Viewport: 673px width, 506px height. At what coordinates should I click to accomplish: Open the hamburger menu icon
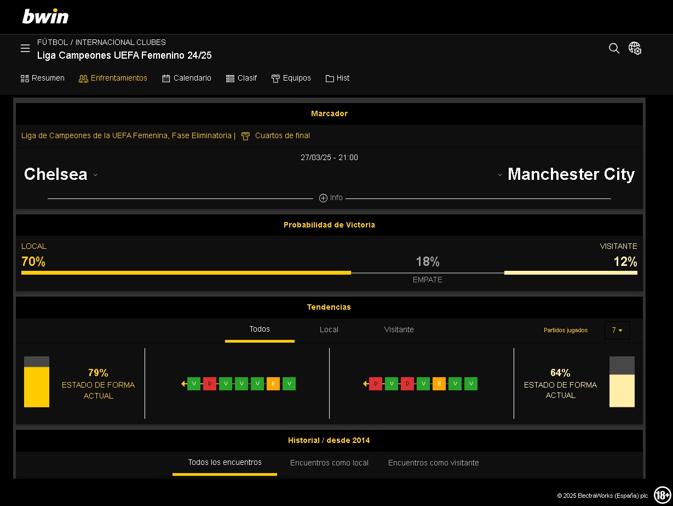[x=25, y=48]
